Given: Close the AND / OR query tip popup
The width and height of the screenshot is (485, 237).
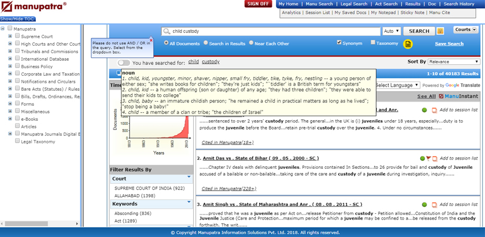Looking at the screenshot, I should [x=151, y=40].
